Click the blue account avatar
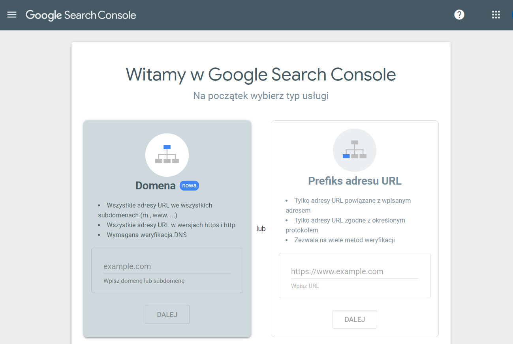Viewport: 513px width, 344px height. (512, 15)
